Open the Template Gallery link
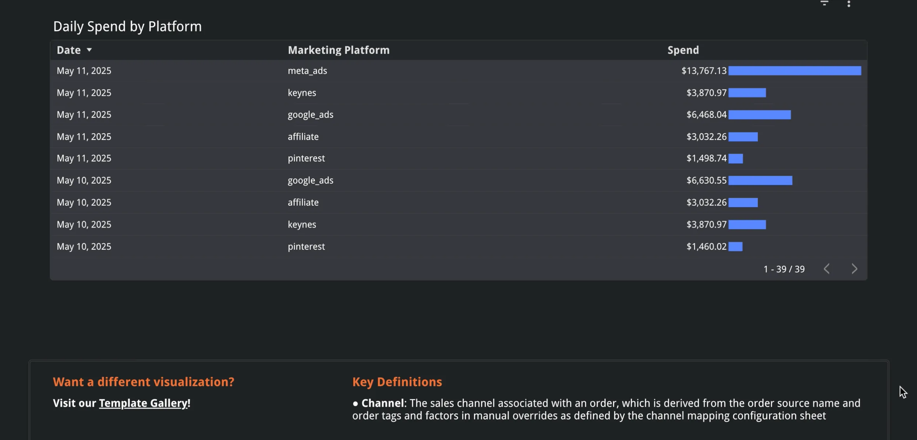917x440 pixels. tap(143, 403)
